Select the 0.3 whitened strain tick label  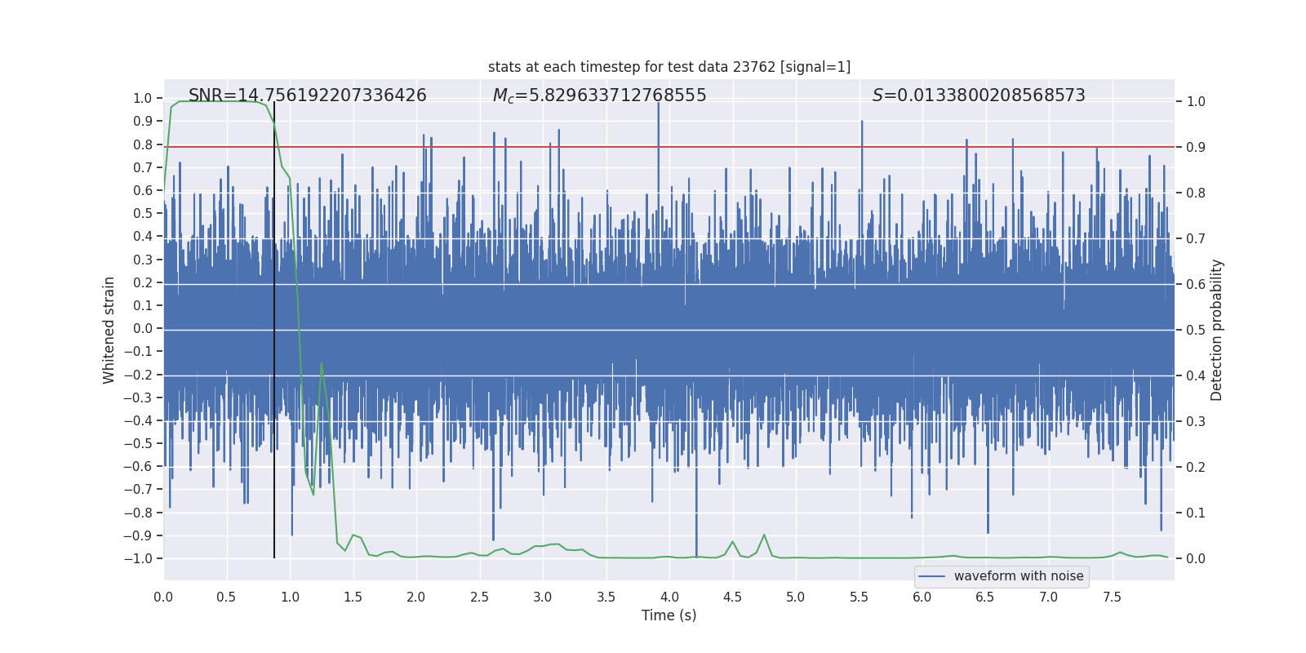(143, 260)
